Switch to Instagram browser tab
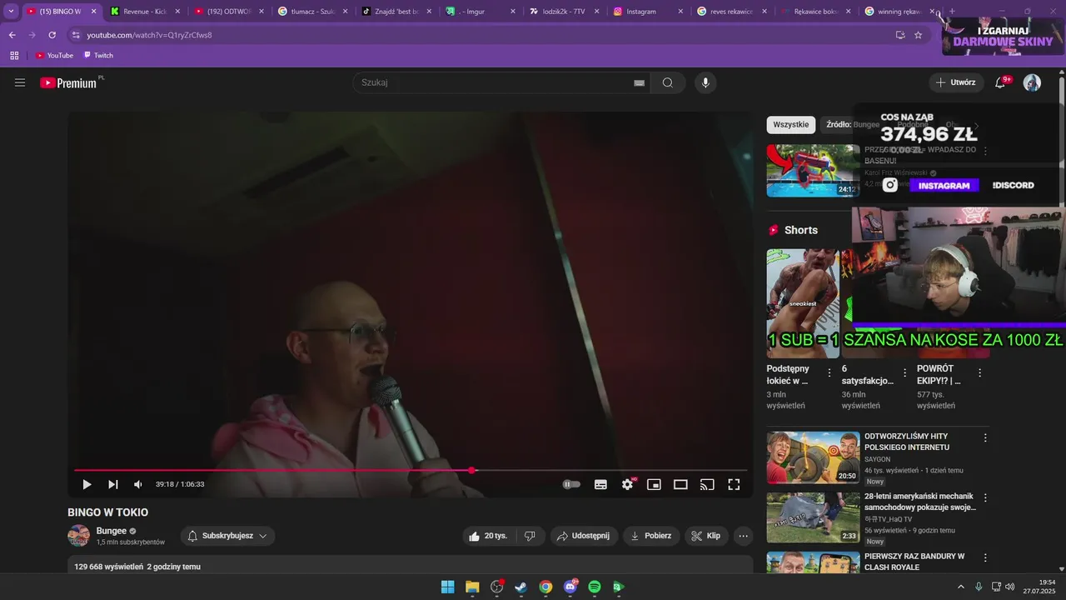 [x=648, y=12]
